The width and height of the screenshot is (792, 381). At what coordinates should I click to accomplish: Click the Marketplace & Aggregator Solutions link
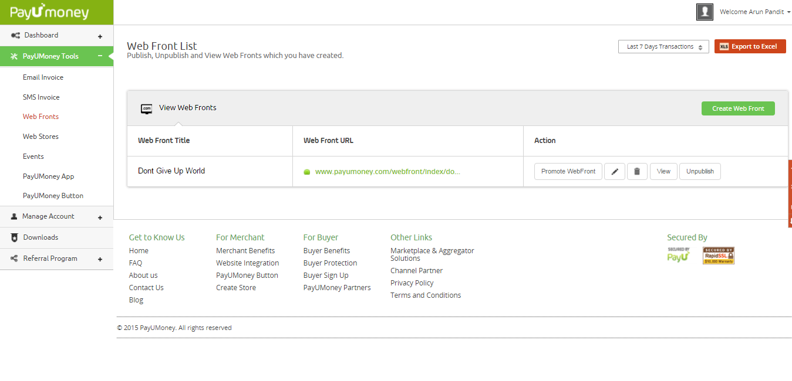click(432, 254)
